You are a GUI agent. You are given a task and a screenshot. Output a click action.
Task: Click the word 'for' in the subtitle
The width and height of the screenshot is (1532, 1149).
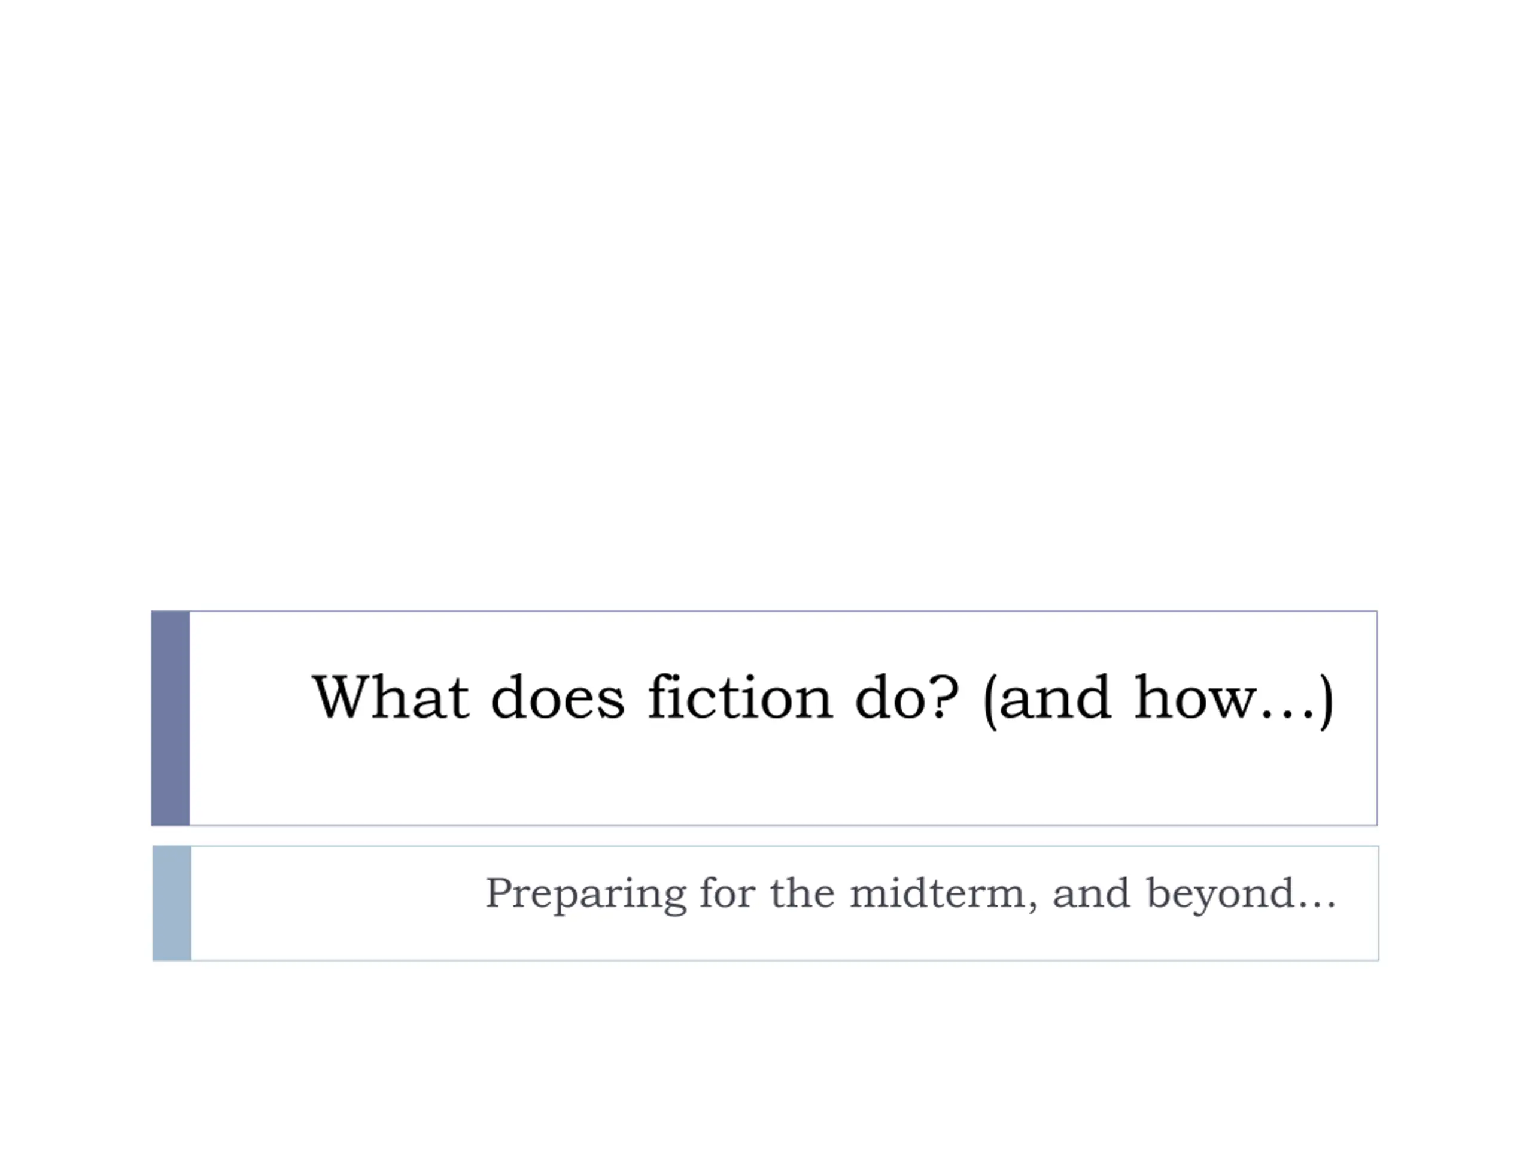coord(727,893)
